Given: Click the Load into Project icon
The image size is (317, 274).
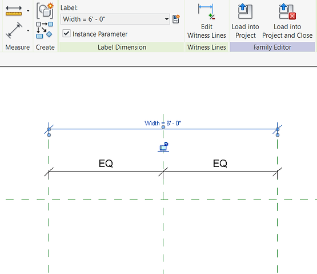Looking at the screenshot, I should pos(245,20).
